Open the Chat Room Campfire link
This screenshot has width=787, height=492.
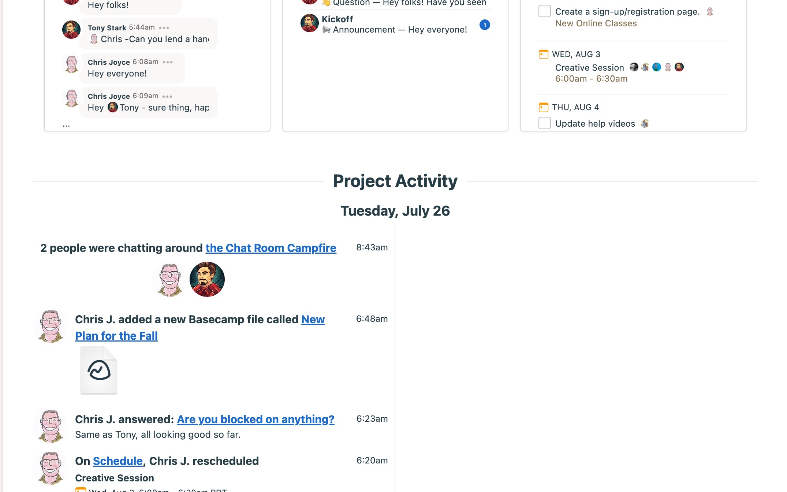click(271, 248)
